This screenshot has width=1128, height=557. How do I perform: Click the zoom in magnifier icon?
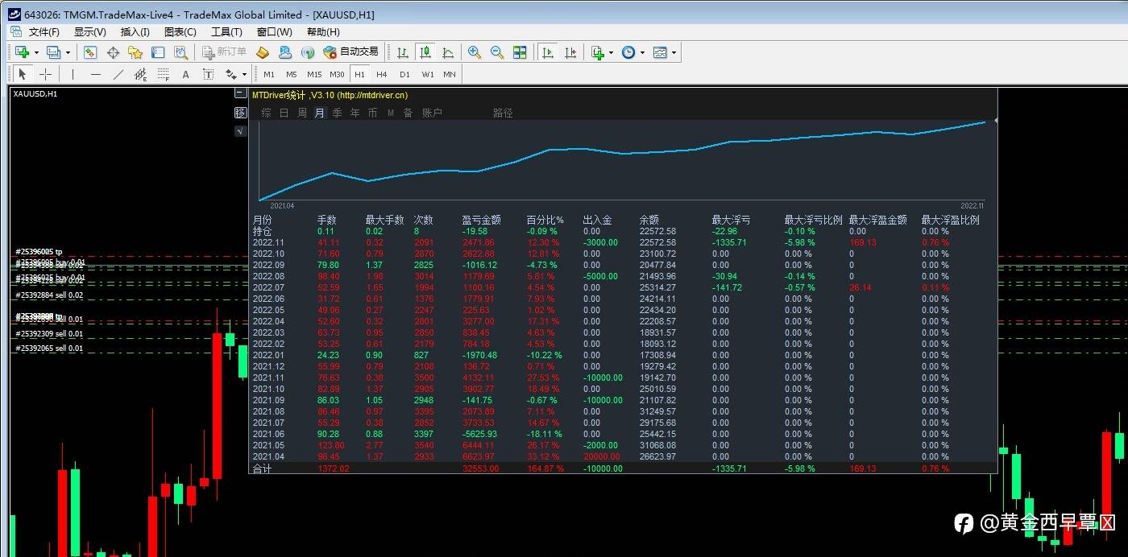click(x=475, y=52)
